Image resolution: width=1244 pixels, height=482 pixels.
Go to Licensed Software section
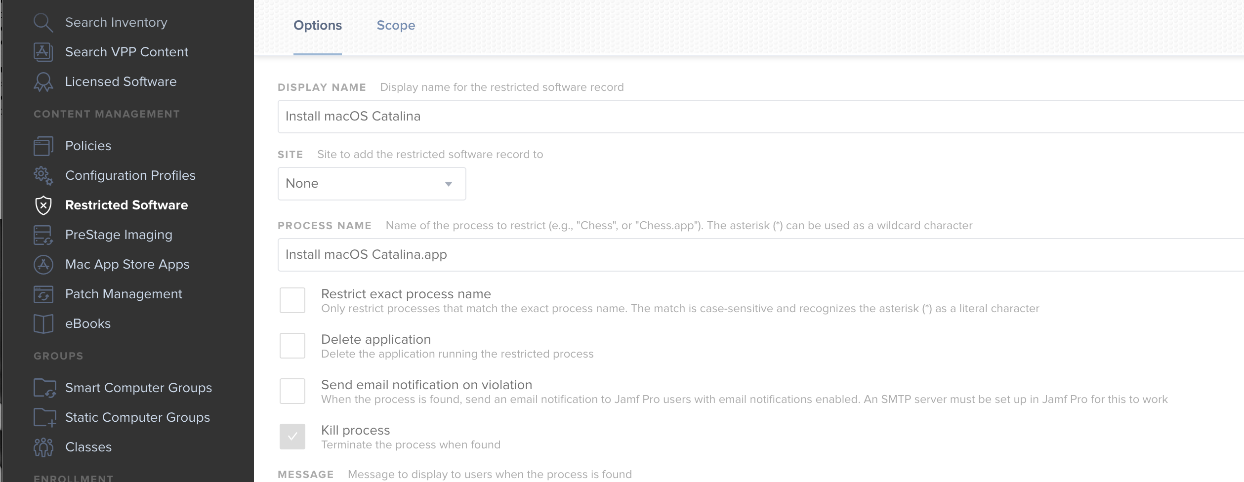pos(121,81)
